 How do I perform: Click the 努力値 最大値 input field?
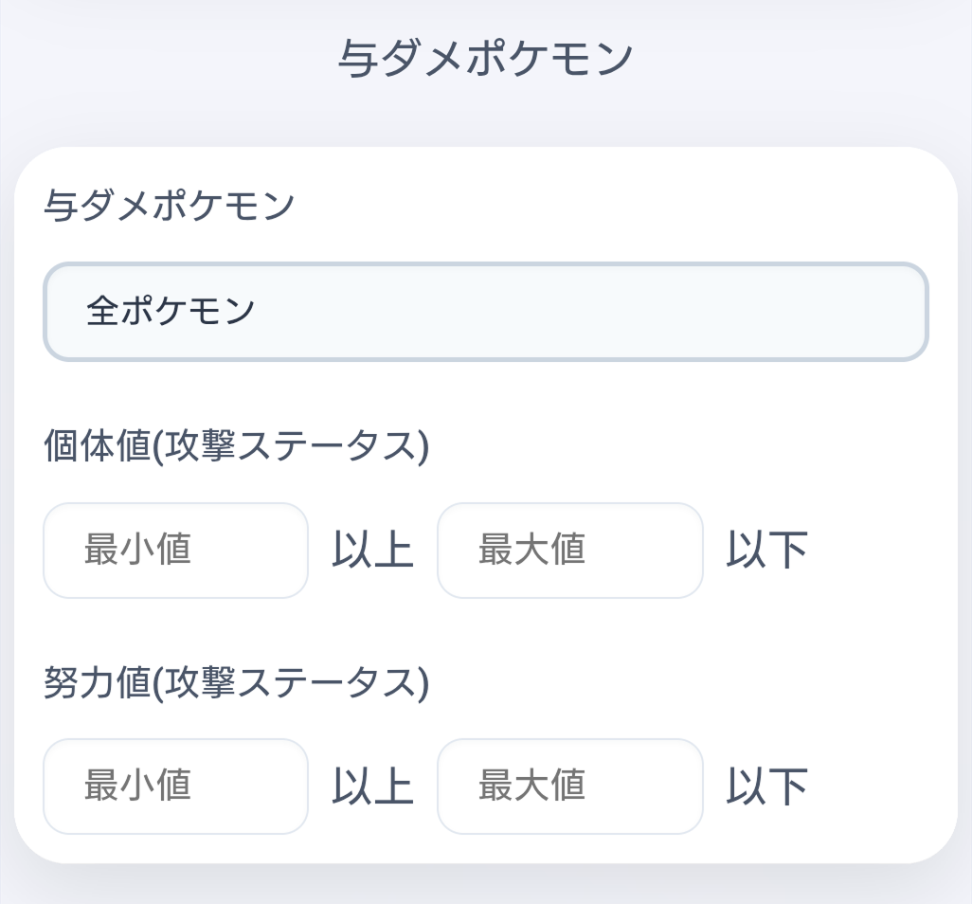pyautogui.click(x=569, y=786)
